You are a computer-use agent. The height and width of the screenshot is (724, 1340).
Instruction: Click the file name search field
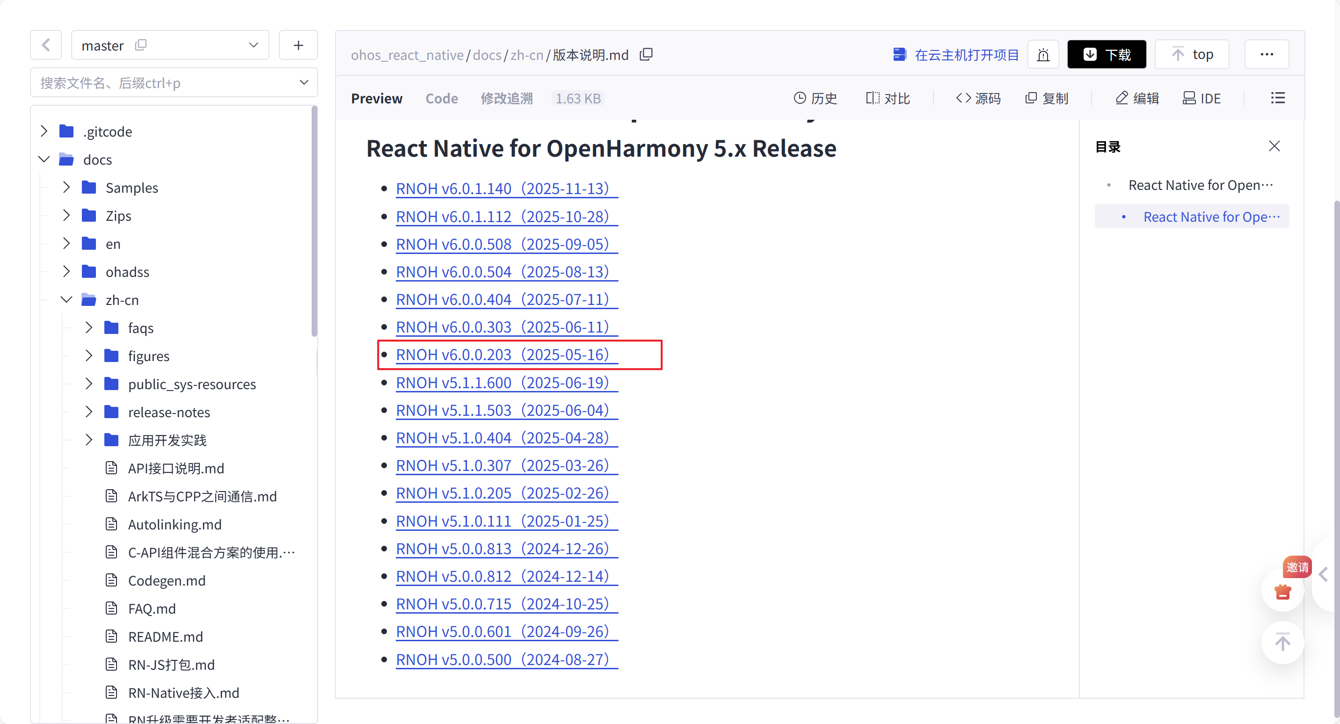coord(167,83)
